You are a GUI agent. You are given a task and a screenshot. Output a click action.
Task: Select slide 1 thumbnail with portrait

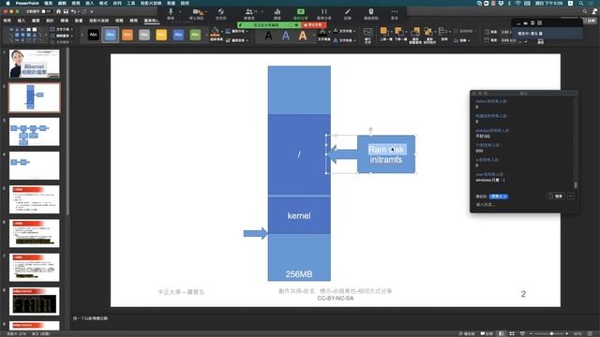(x=35, y=64)
